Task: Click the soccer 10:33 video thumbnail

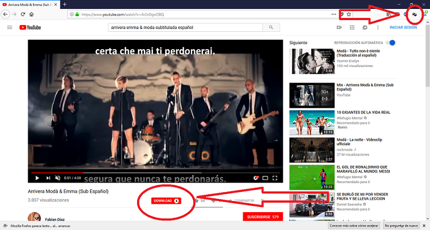Action: 312,177
